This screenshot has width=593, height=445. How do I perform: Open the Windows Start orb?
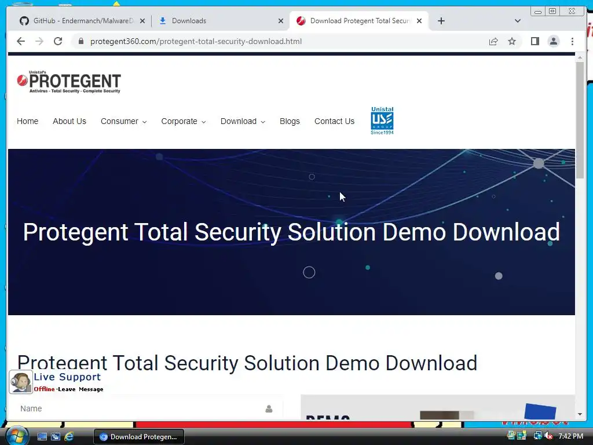[x=17, y=436]
